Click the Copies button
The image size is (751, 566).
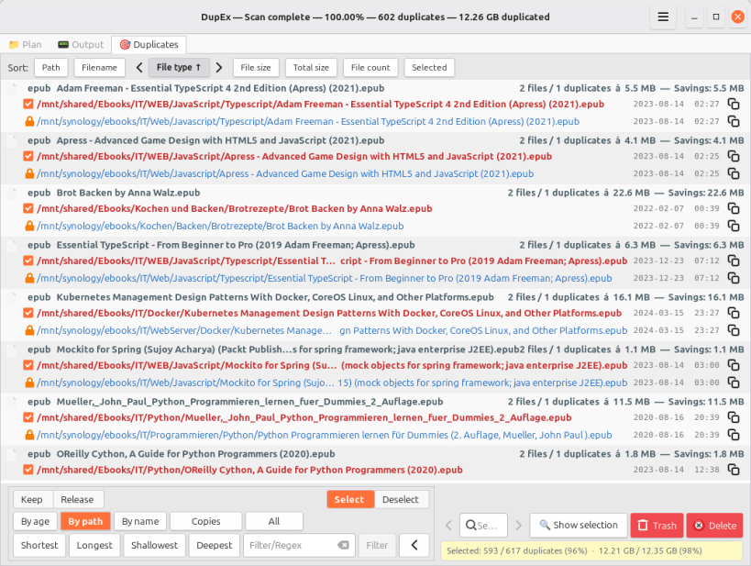pos(206,521)
